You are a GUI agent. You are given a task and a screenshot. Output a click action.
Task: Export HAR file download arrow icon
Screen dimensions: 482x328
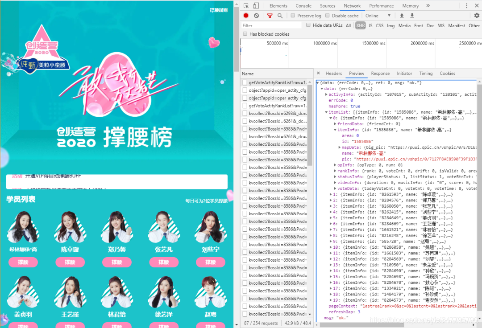point(412,16)
